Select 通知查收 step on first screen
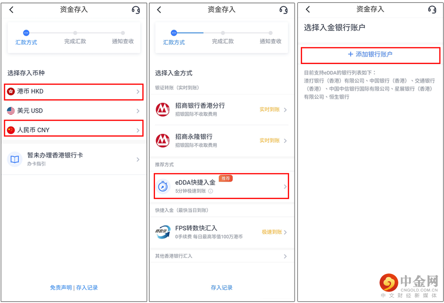This screenshot has width=444, height=303. click(123, 41)
